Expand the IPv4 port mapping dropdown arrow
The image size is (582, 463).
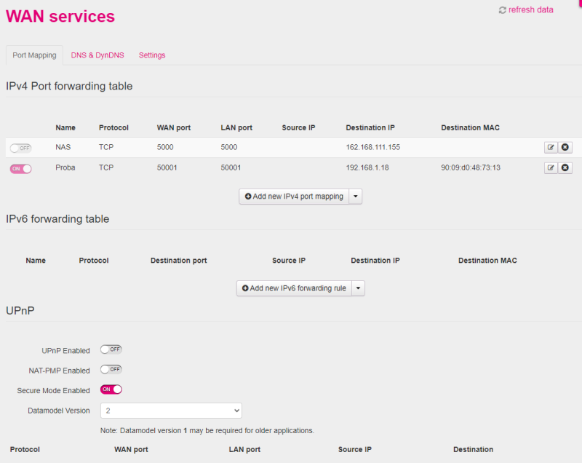click(x=356, y=197)
